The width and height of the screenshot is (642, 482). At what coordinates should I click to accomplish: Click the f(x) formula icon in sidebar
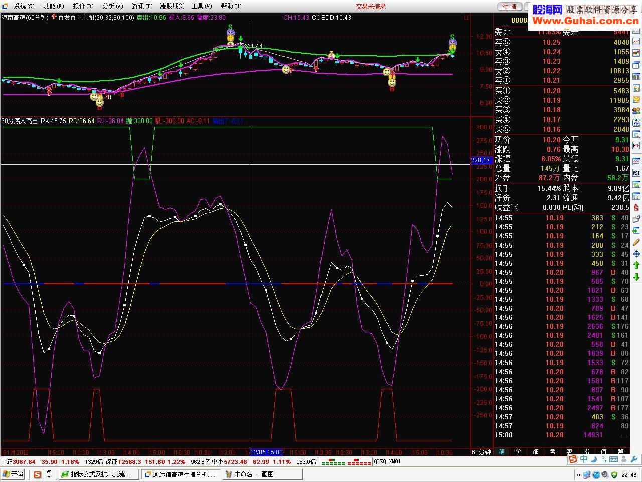tap(636, 122)
